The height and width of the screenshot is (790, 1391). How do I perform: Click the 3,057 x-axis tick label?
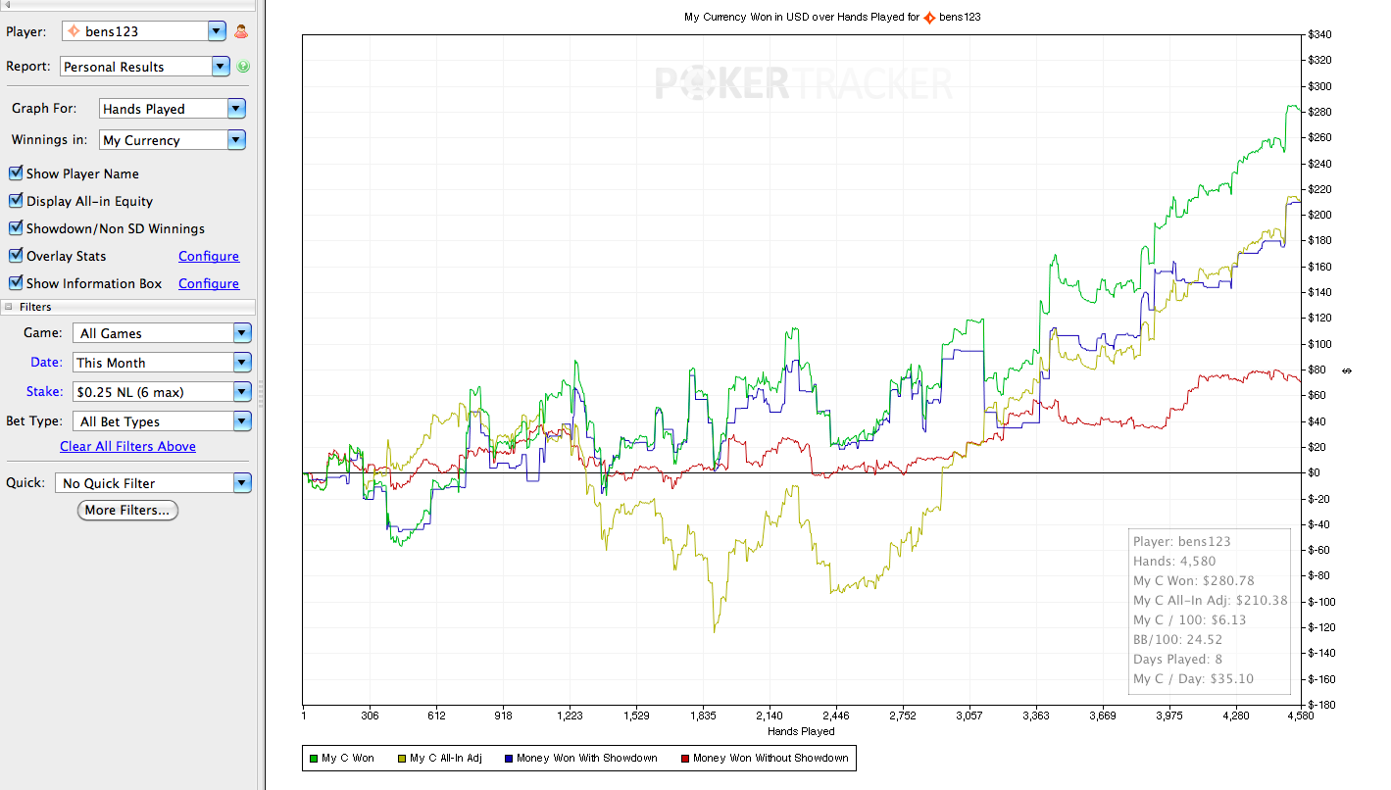(969, 716)
